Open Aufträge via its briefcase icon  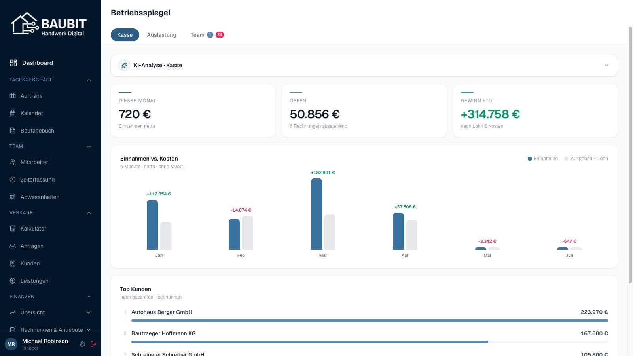pyautogui.click(x=13, y=96)
